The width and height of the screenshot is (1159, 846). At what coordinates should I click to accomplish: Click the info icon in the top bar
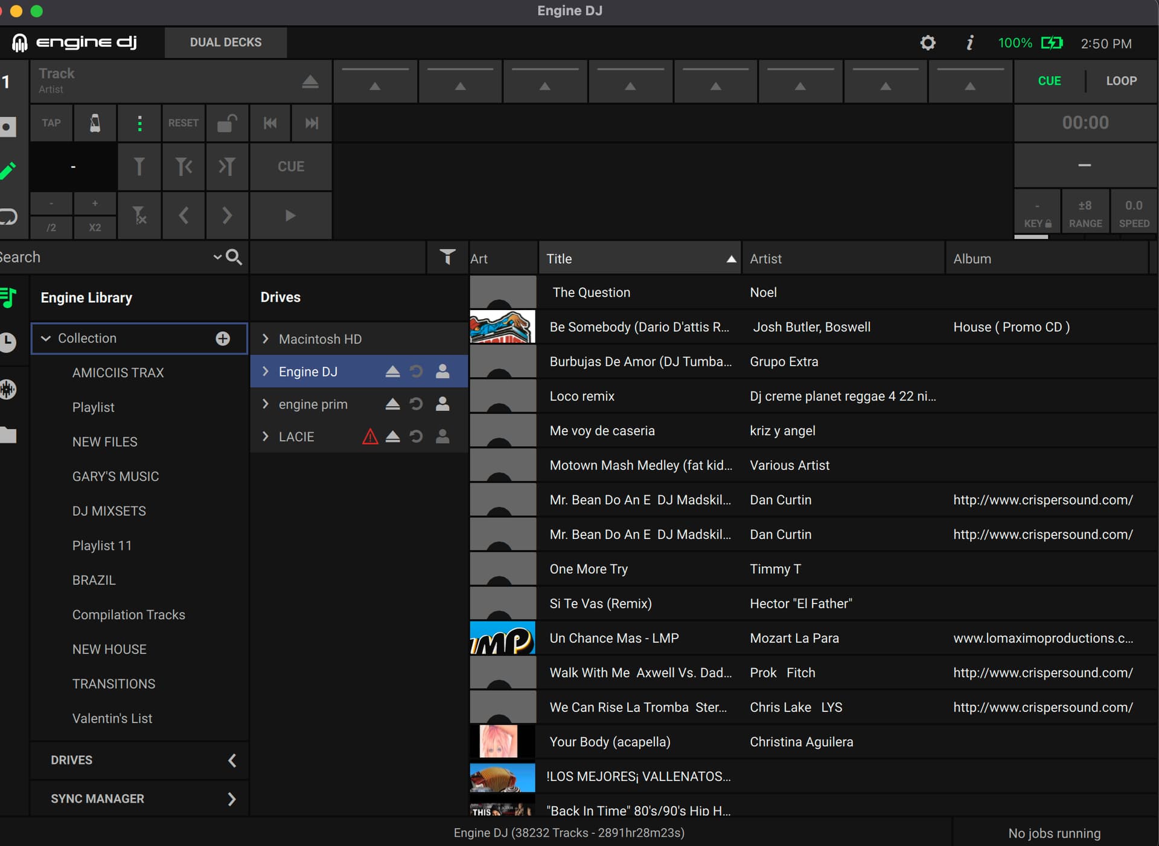(969, 43)
